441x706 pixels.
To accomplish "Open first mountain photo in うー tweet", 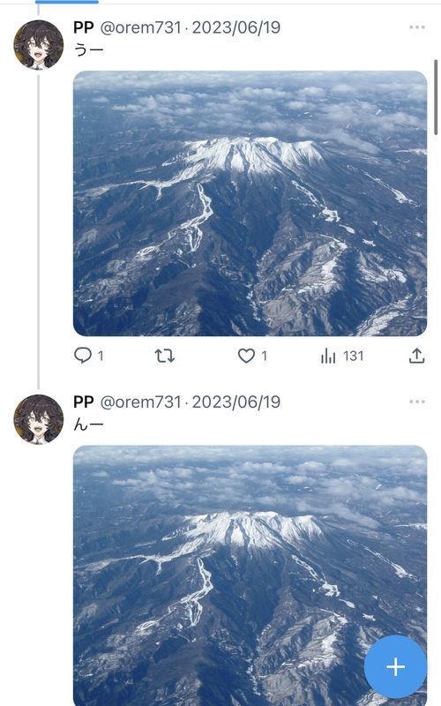I will click(x=250, y=204).
